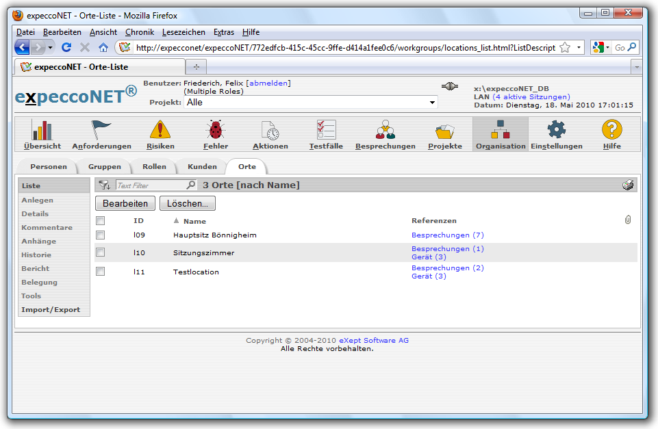Screen dimensions: 658x429
Task: Open the Lesezeichen menu
Action: pos(184,32)
